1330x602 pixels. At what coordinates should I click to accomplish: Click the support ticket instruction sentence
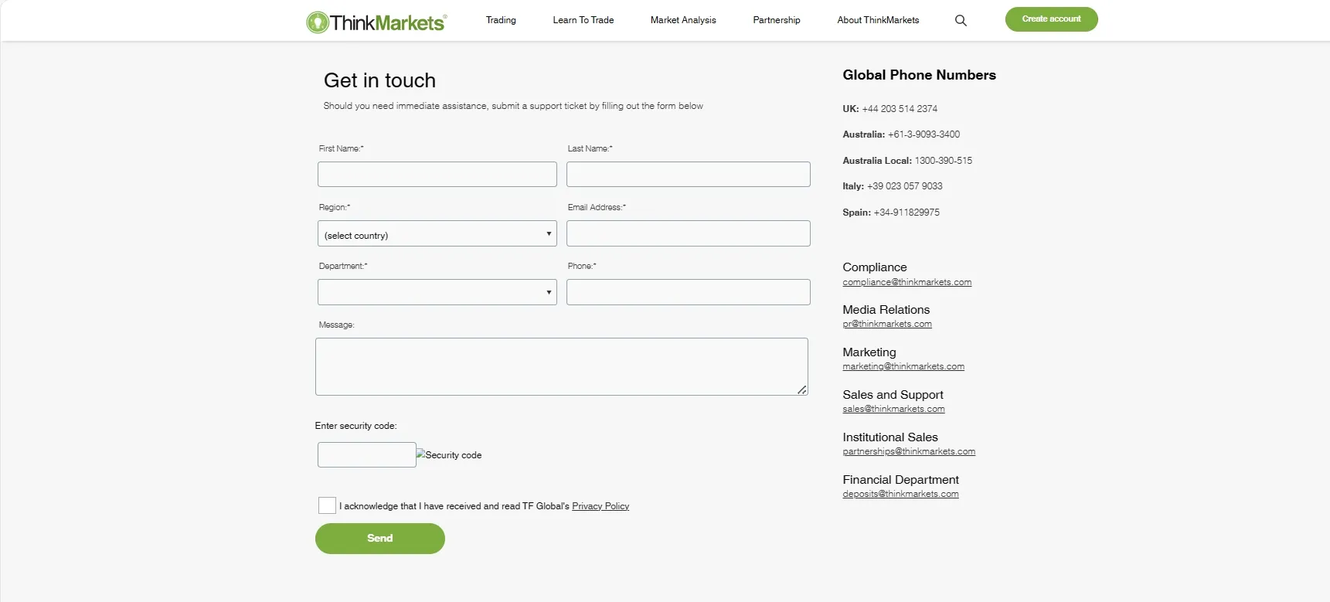click(513, 106)
